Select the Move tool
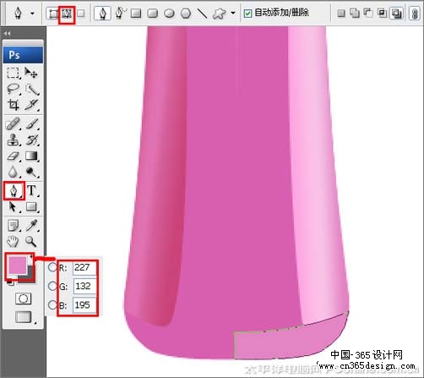This screenshot has width=424, height=378. pos(31,73)
